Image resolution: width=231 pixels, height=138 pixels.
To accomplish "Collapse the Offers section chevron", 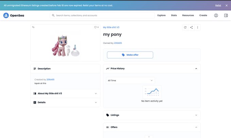I will 196,127.
